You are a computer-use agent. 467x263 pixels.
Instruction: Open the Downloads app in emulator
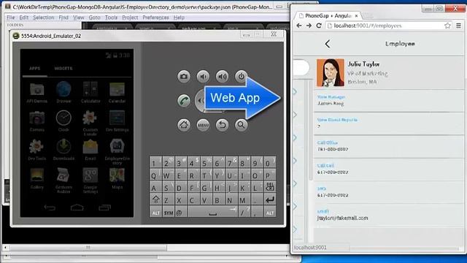pos(63,150)
